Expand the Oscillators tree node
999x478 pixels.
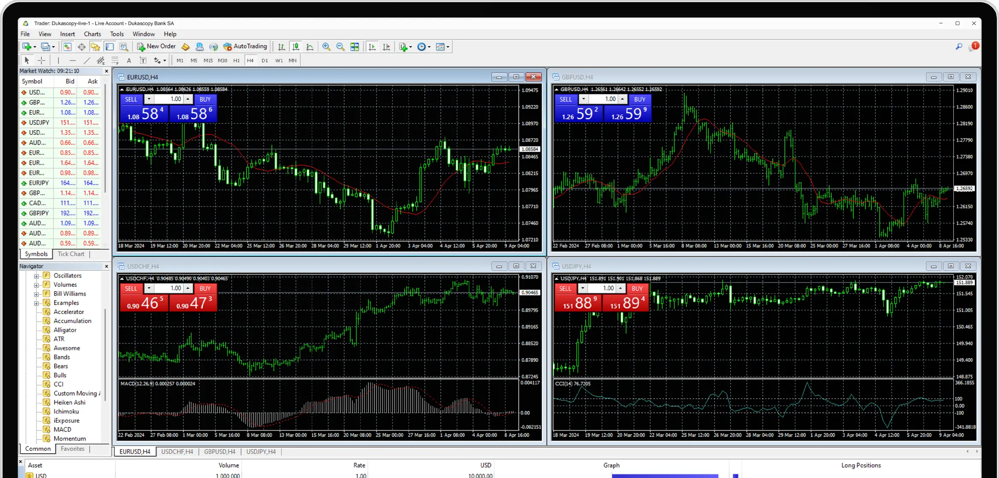36,275
